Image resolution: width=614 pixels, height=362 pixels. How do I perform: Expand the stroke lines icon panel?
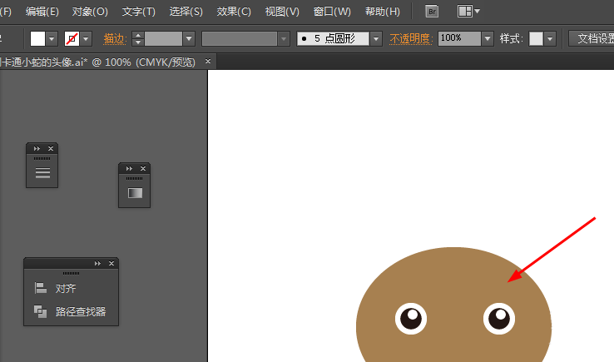pyautogui.click(x=37, y=148)
